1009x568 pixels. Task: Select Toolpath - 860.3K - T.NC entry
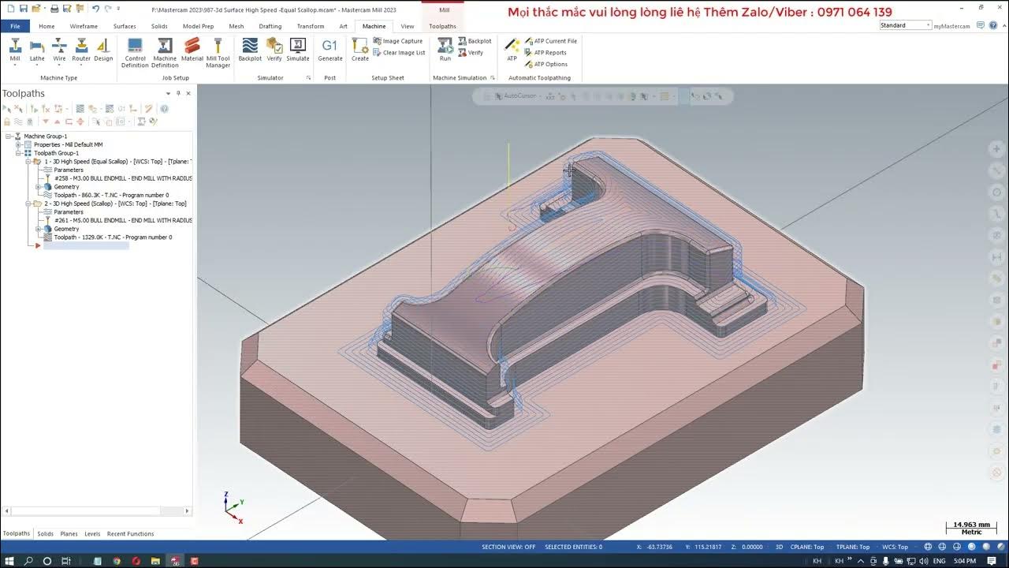(111, 195)
